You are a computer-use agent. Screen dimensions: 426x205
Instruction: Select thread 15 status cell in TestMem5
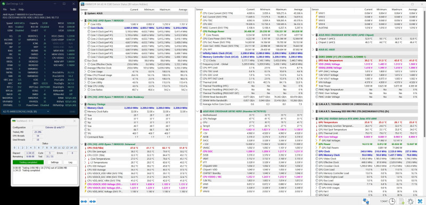coord(76,148)
